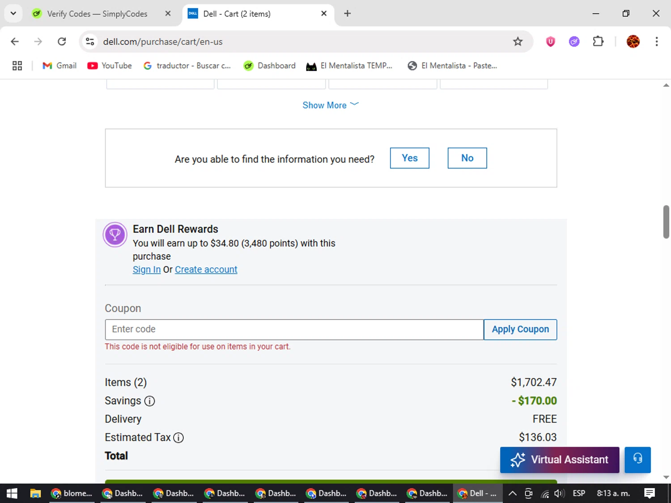The height and width of the screenshot is (503, 671).
Task: Click the FREE delivery value
Action: 544,419
